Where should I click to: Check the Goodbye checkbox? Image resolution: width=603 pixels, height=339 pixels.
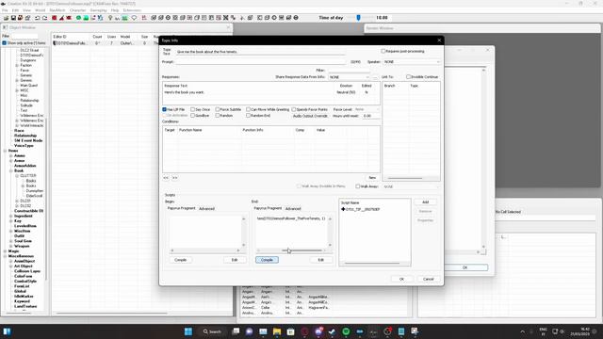click(192, 115)
